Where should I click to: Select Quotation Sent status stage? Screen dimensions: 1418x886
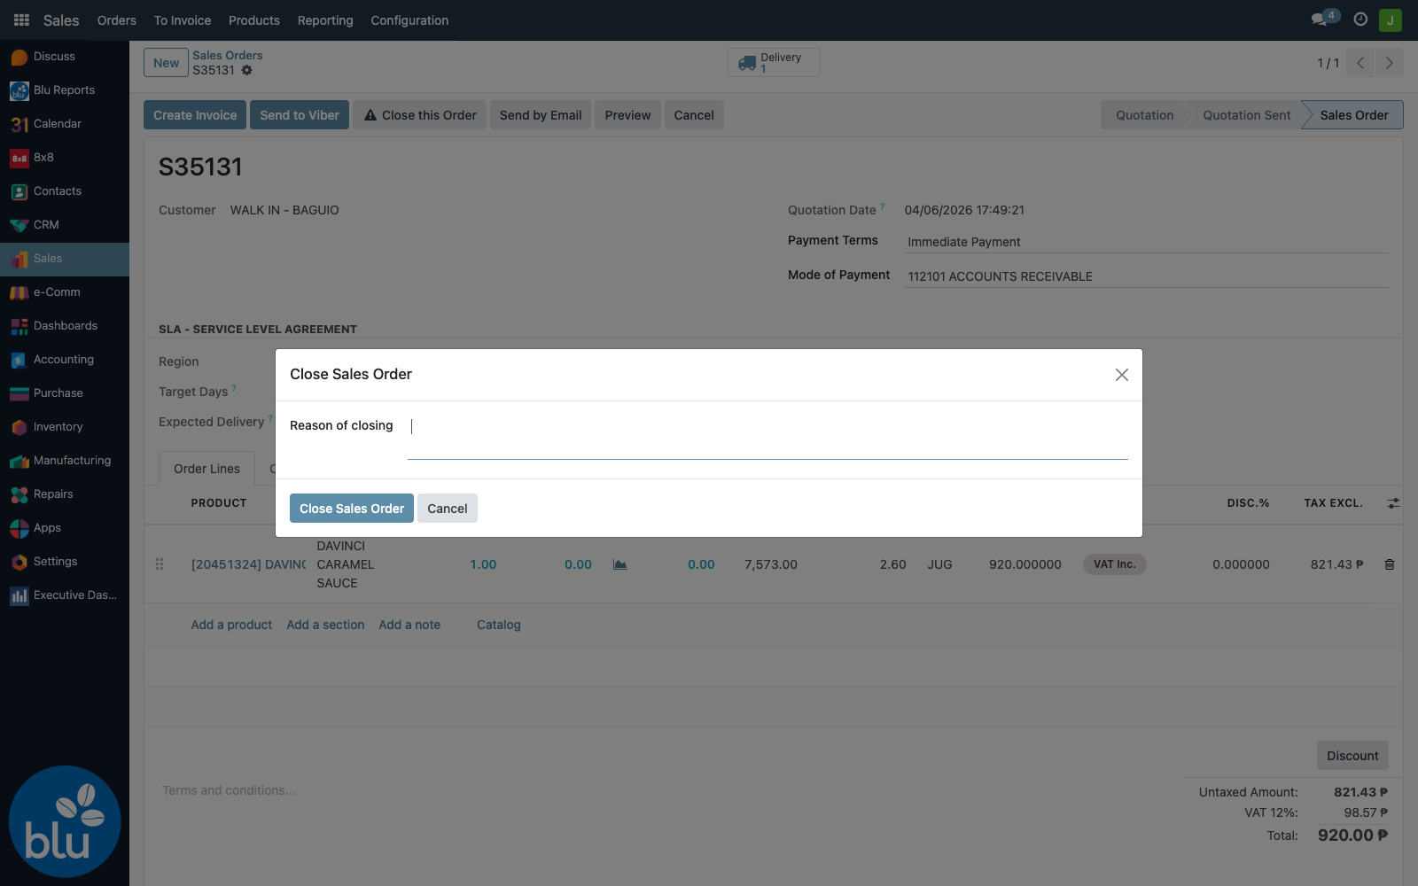pyautogui.click(x=1246, y=115)
